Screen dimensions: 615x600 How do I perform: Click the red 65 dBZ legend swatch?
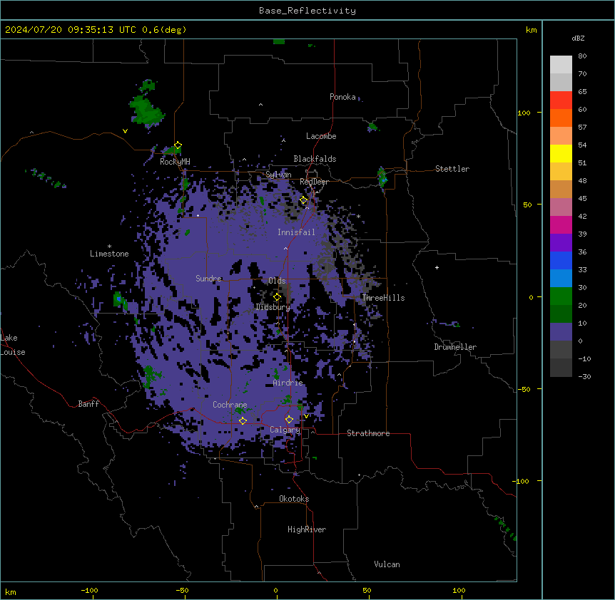click(561, 100)
